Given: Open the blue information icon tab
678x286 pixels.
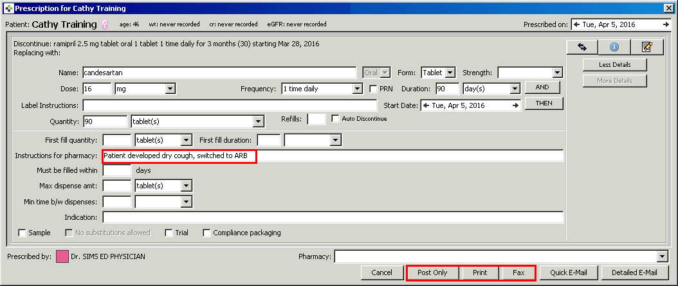Looking at the screenshot, I should click(x=614, y=47).
